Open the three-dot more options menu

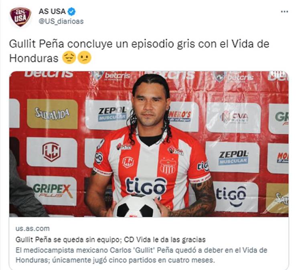tap(284, 12)
